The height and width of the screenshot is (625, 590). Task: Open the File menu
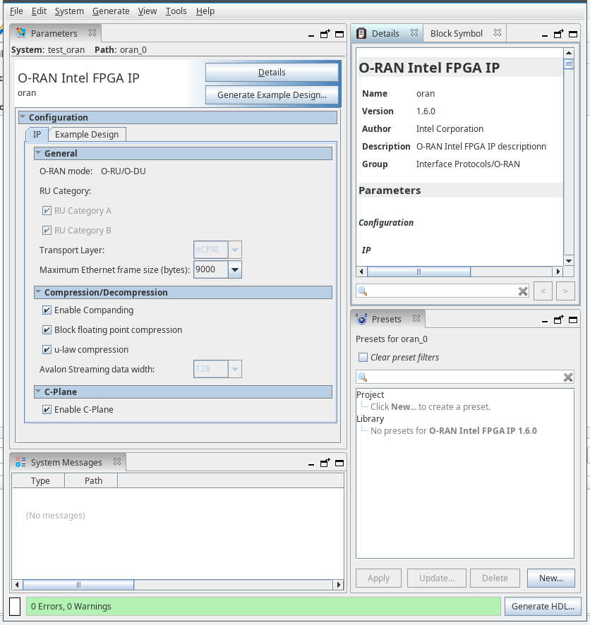click(x=16, y=11)
